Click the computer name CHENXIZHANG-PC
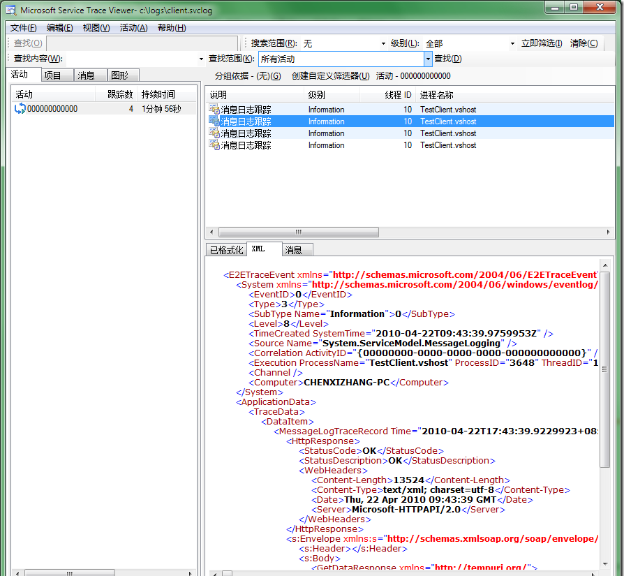Screen dimensions: 624x576 click(346, 382)
